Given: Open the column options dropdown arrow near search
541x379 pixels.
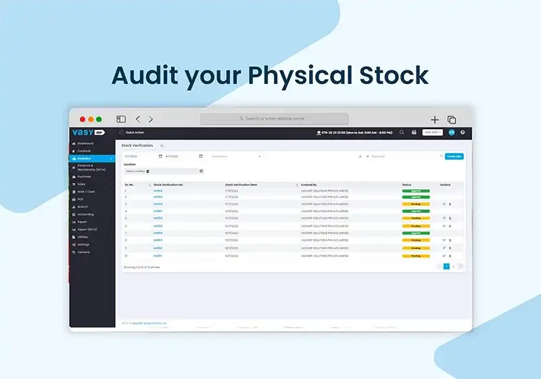Looking at the screenshot, I should pos(367,156).
